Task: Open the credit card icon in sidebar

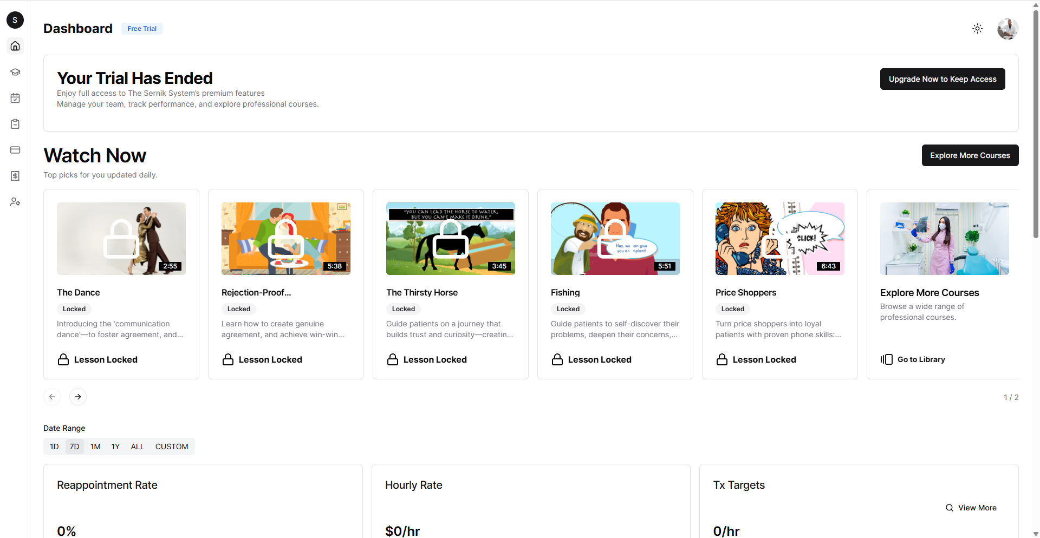Action: point(15,150)
